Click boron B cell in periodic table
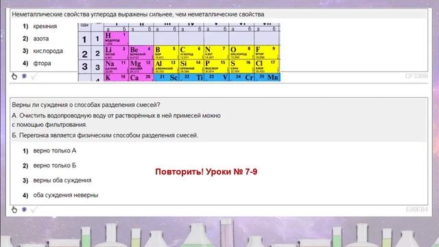 [x=166, y=52]
